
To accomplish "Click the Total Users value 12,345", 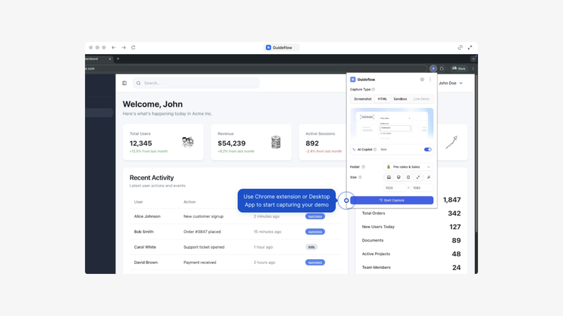I will click(x=141, y=143).
